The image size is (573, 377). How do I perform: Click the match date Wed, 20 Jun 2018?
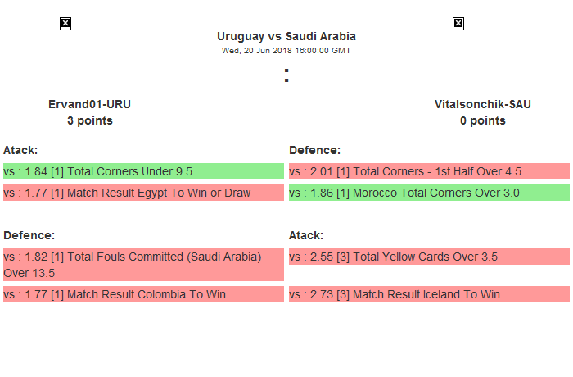tap(286, 50)
